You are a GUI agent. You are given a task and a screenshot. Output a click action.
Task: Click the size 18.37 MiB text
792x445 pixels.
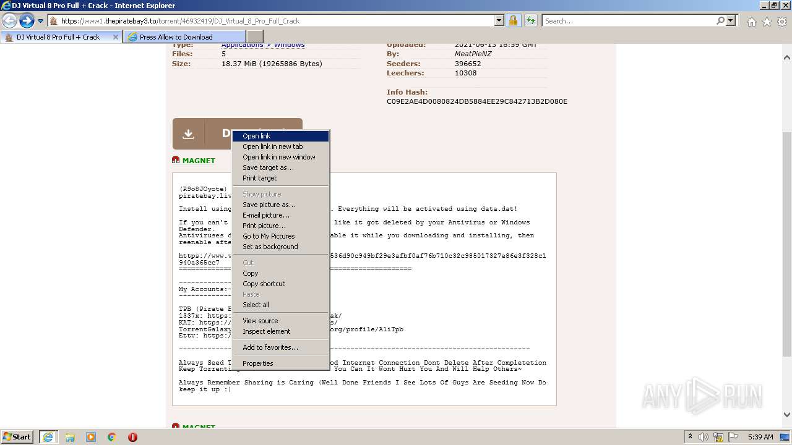[272, 64]
